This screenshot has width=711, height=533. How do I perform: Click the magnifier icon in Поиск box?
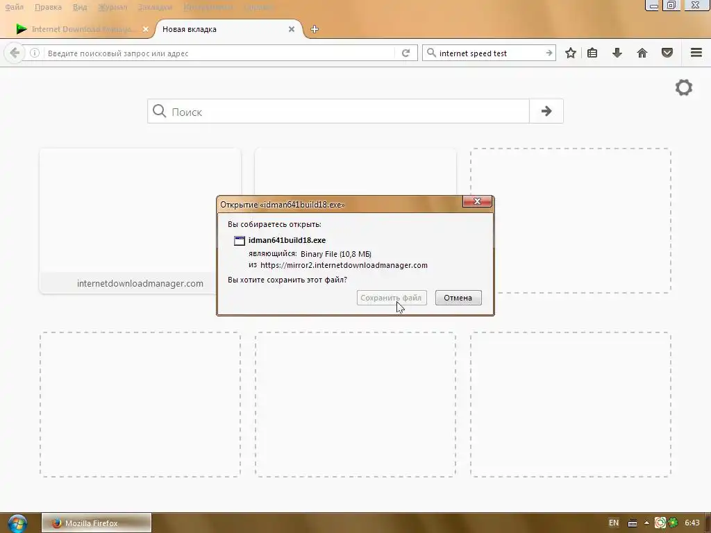pyautogui.click(x=159, y=111)
